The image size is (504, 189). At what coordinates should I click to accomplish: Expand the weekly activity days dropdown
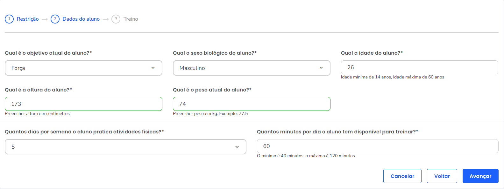(125, 147)
